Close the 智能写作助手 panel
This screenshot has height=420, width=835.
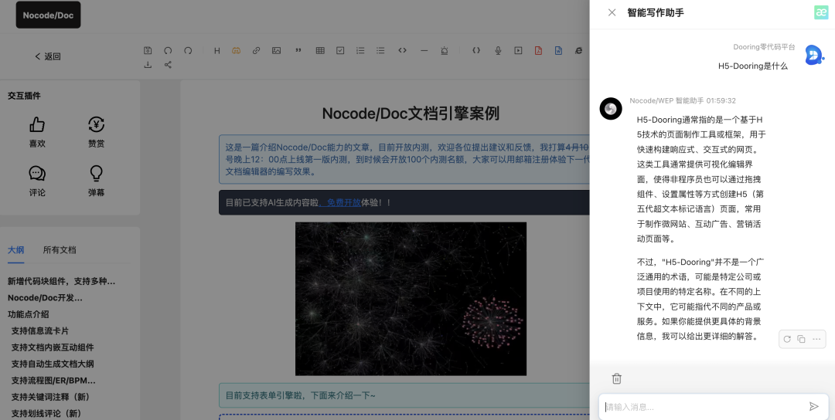612,12
